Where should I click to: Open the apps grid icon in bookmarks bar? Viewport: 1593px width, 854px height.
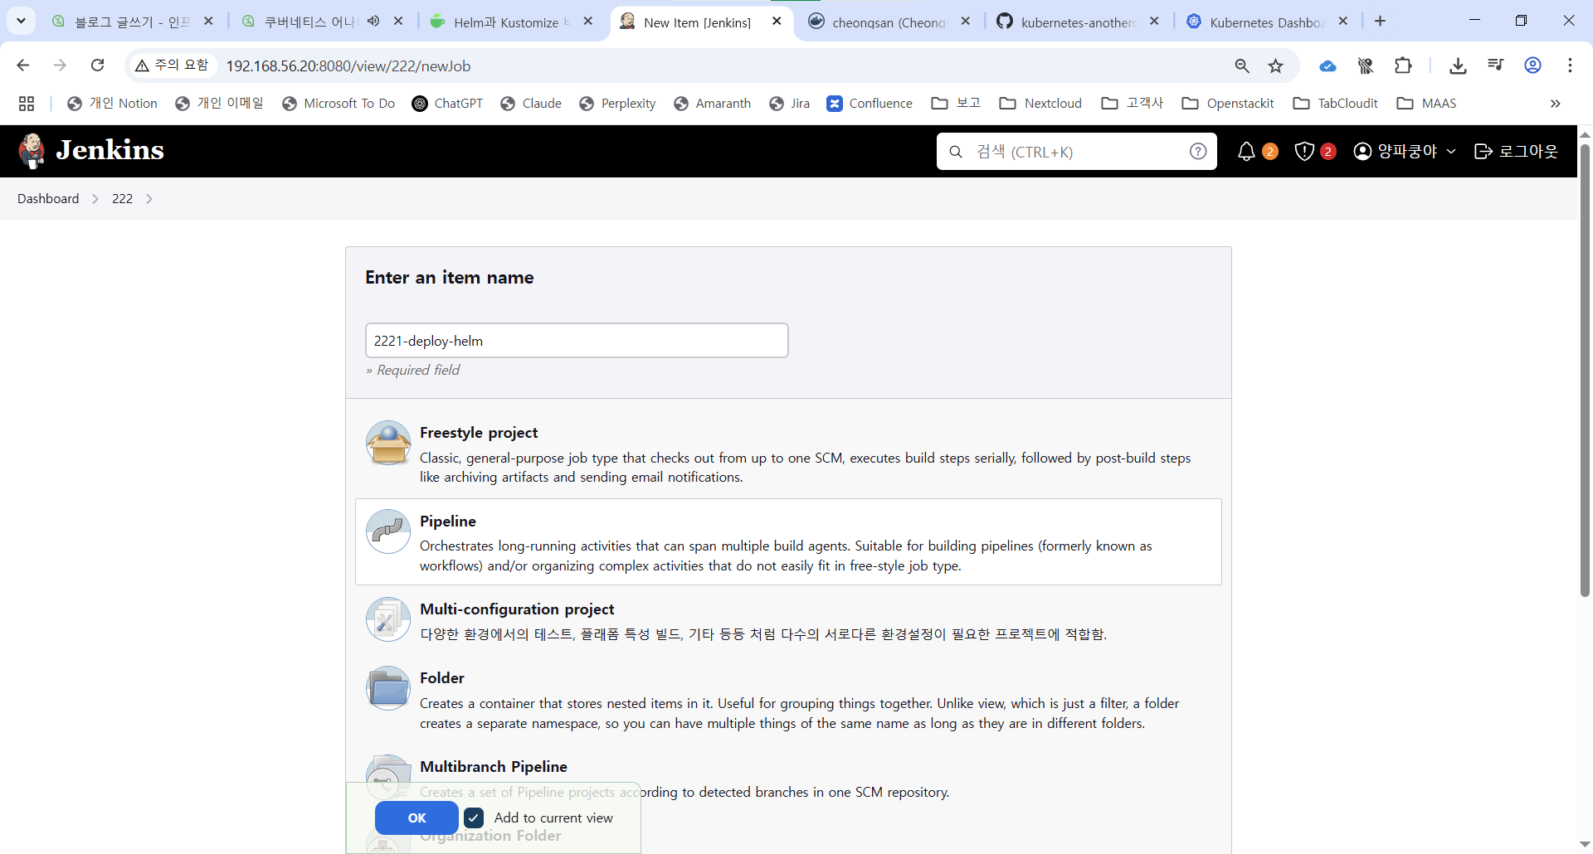point(27,104)
